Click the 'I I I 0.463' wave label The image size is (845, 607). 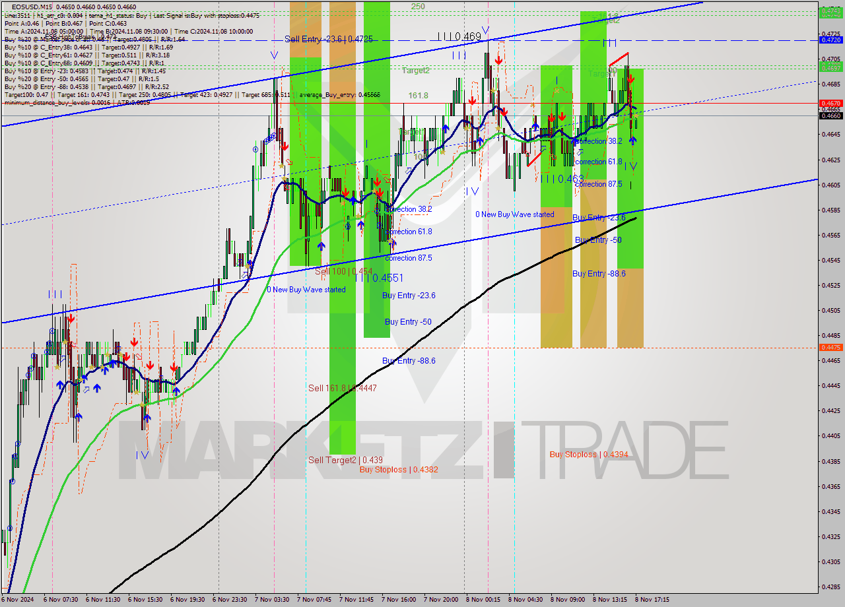(x=562, y=179)
